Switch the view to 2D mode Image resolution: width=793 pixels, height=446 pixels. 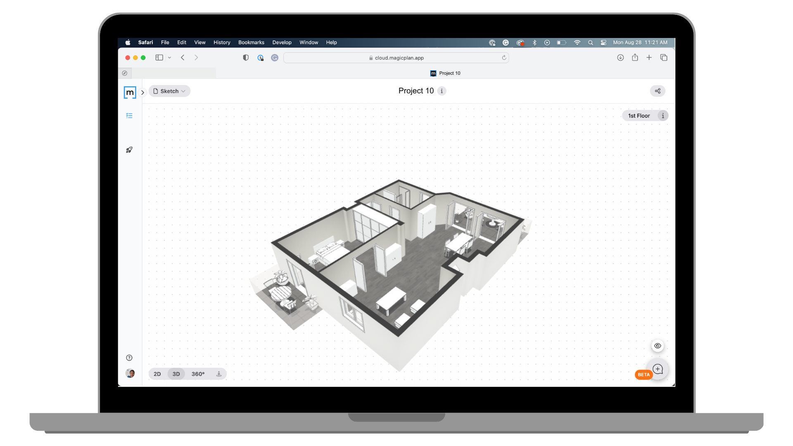(157, 374)
